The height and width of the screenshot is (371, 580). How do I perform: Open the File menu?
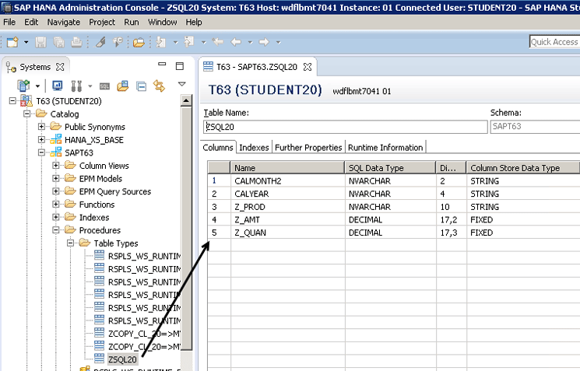tap(9, 23)
